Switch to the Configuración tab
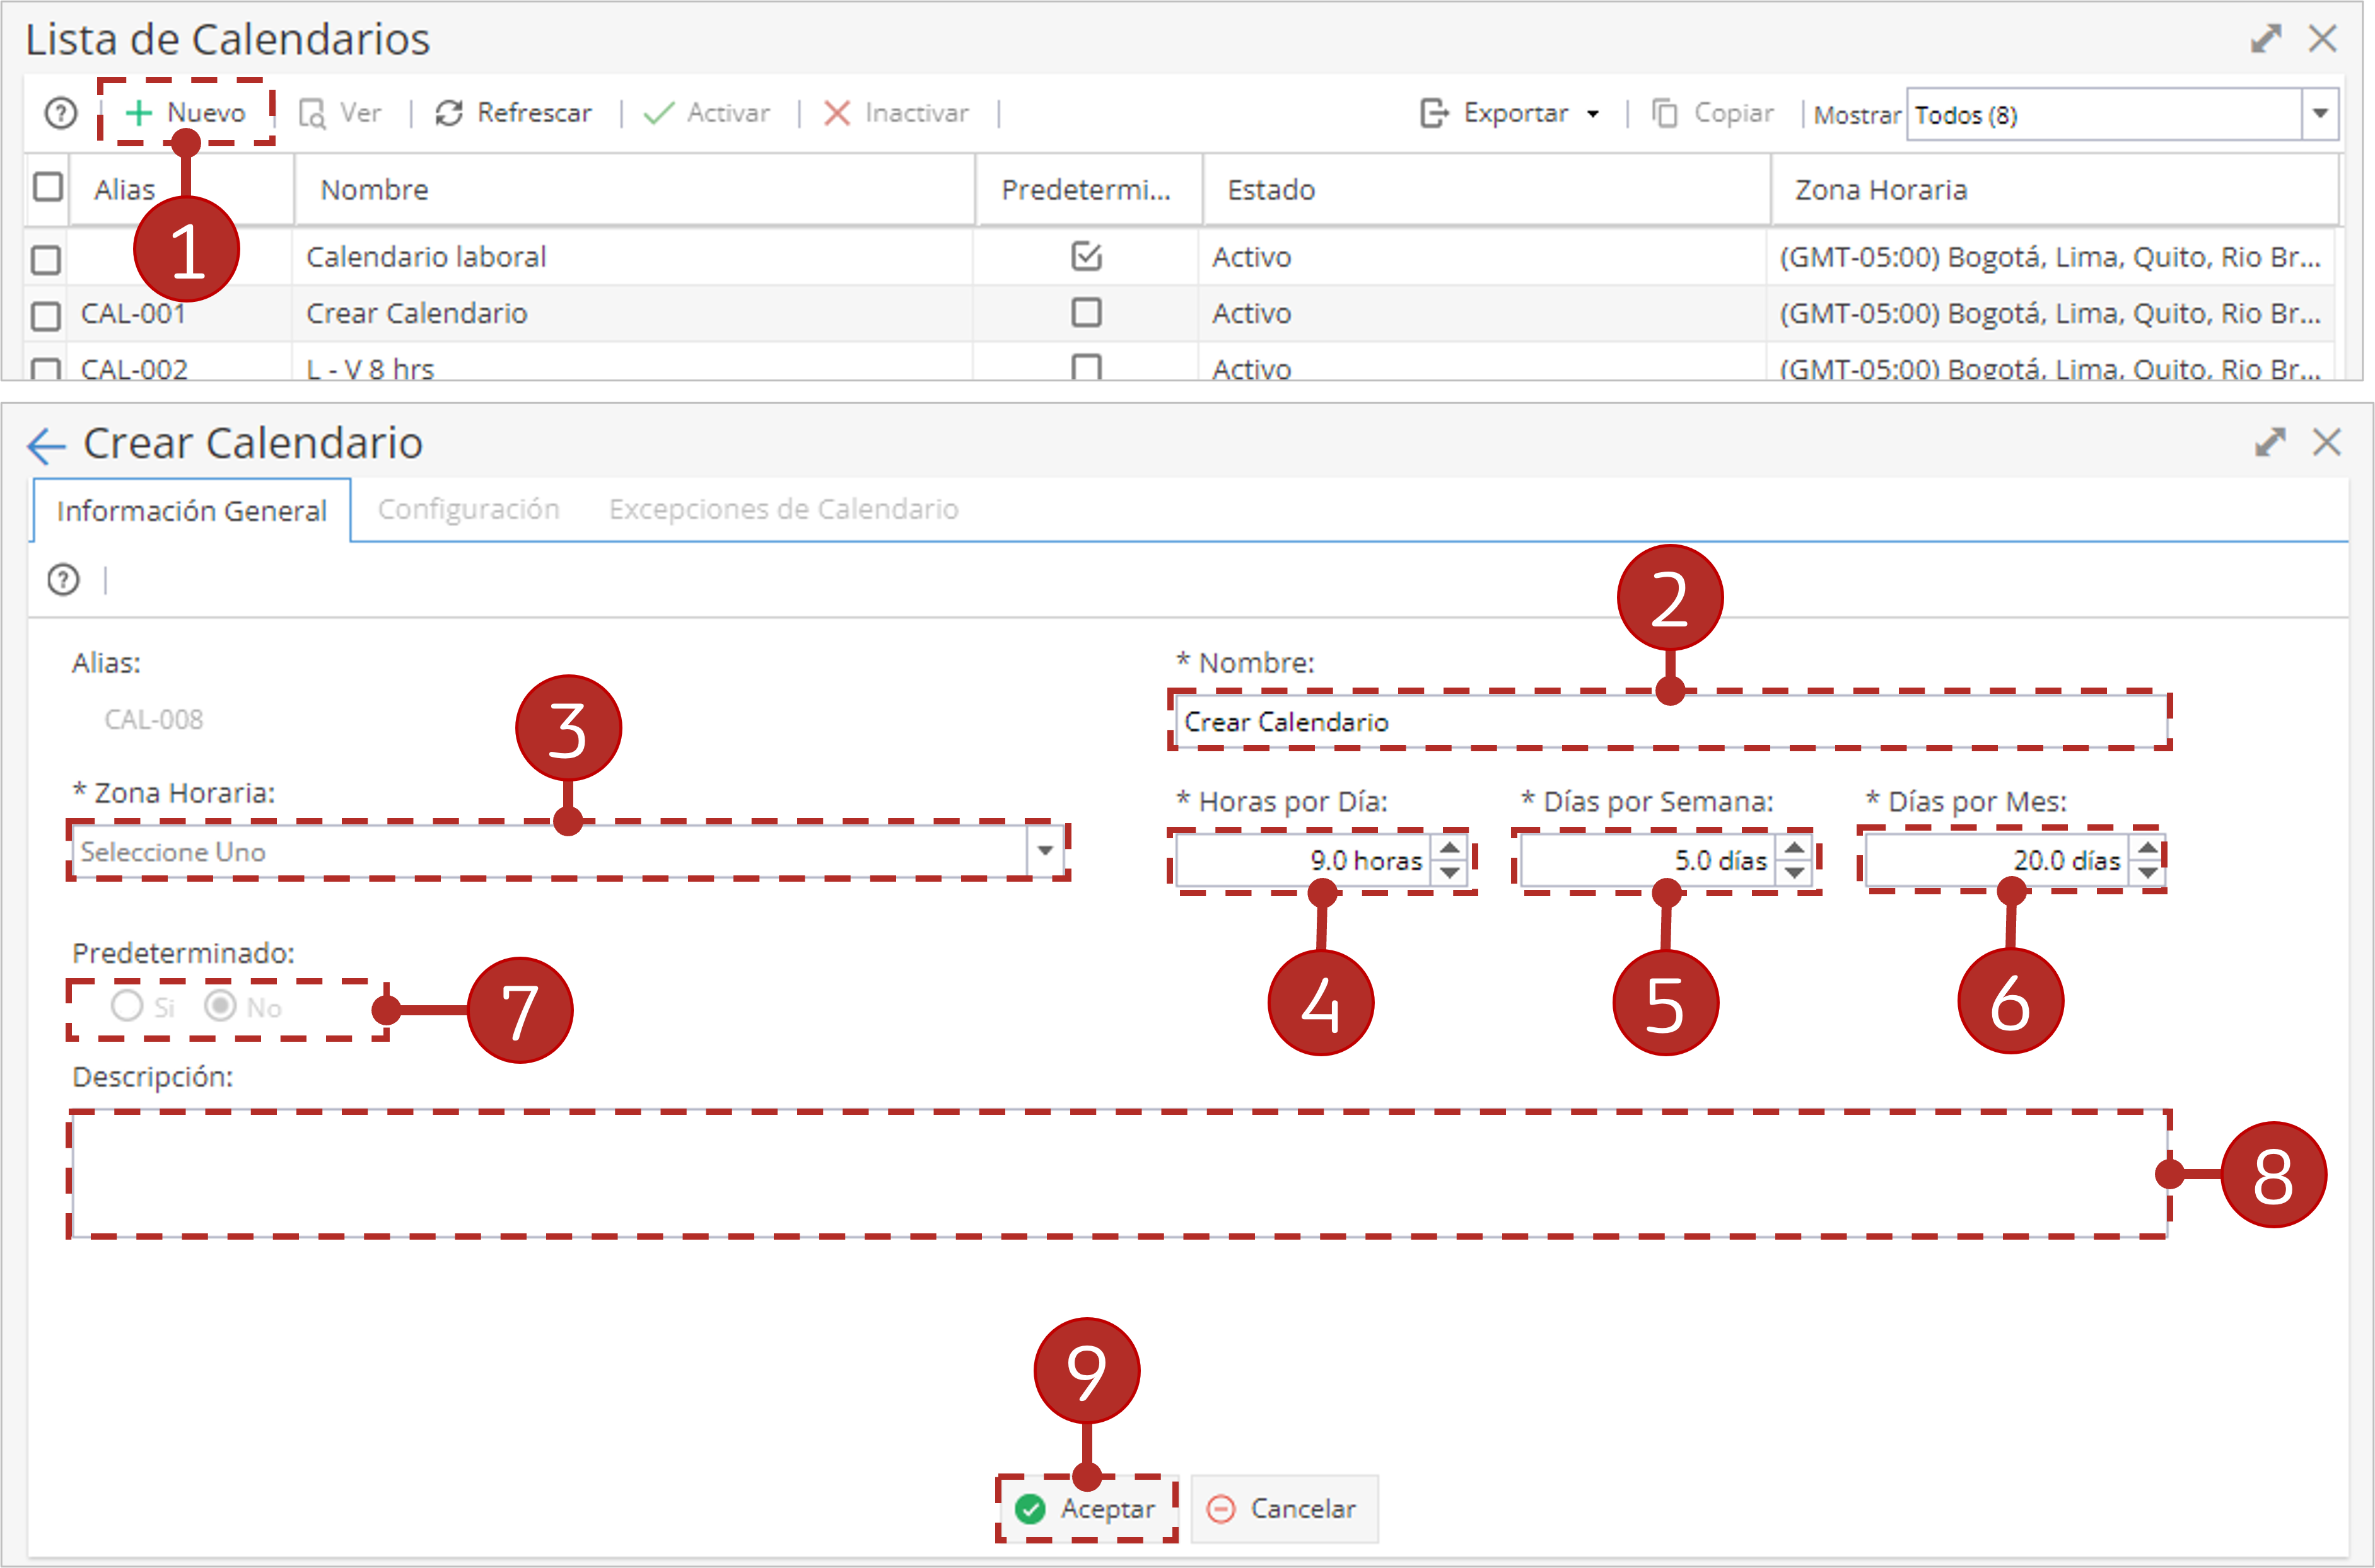Image resolution: width=2375 pixels, height=1568 pixels. (x=468, y=509)
